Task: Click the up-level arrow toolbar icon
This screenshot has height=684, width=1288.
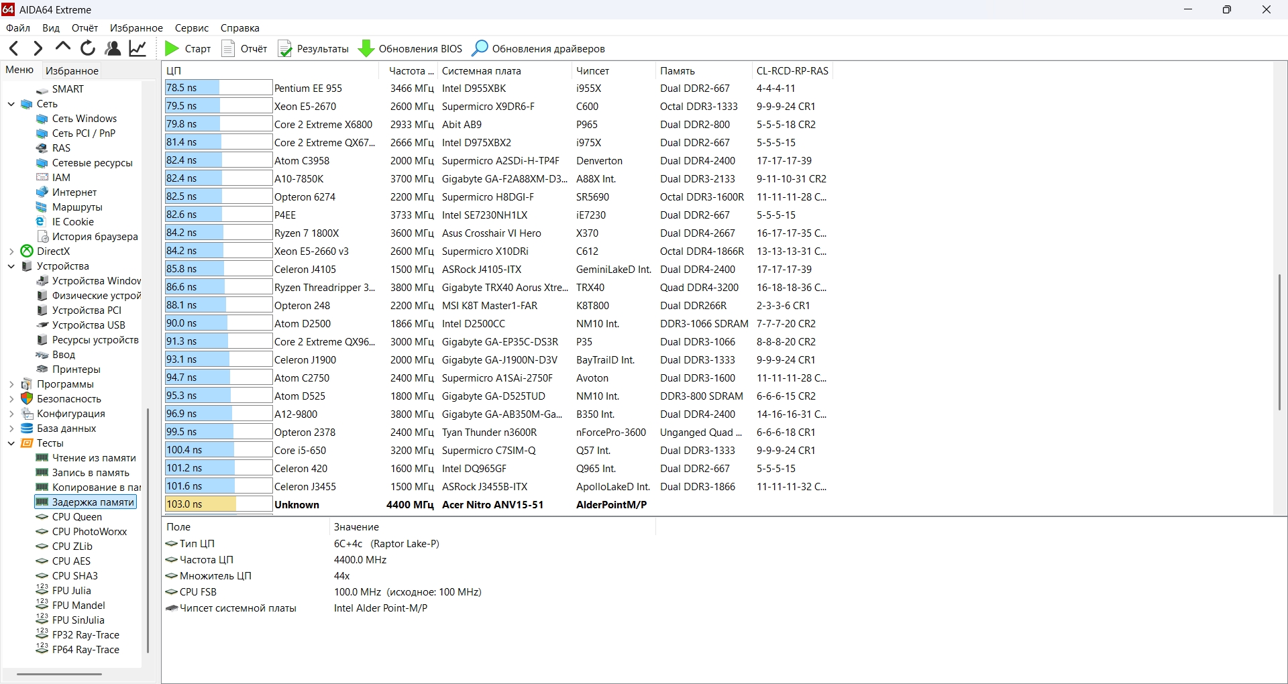Action: 63,48
